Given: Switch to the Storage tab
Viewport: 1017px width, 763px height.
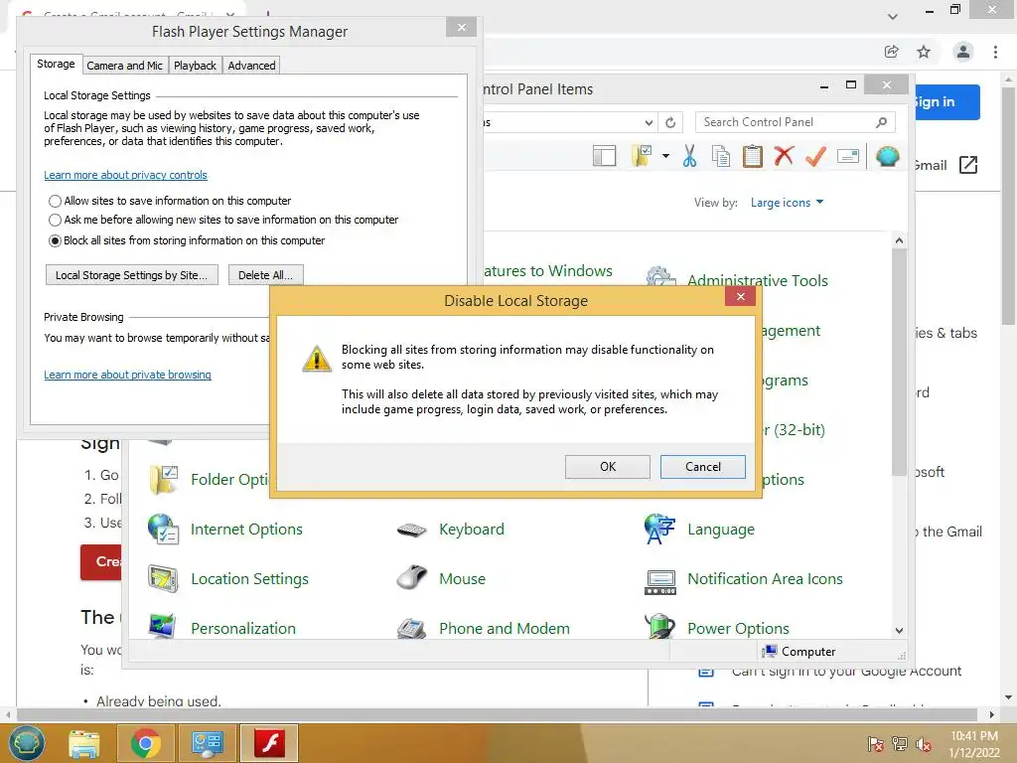Looking at the screenshot, I should 56,64.
